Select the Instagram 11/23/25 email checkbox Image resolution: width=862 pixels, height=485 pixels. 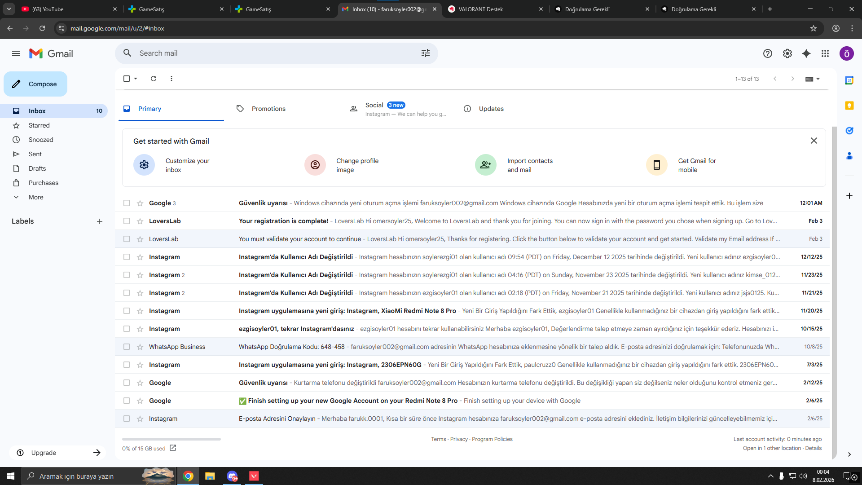tap(127, 275)
